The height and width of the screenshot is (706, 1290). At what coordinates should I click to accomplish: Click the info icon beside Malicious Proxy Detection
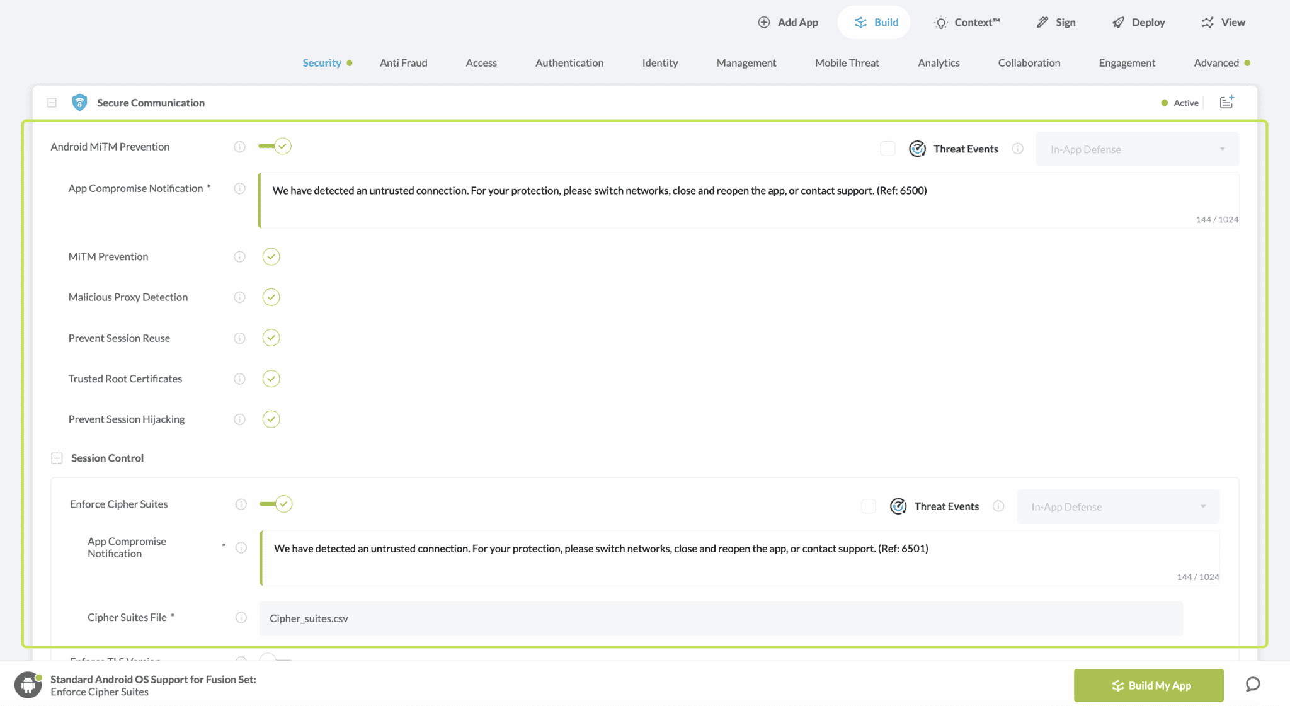click(x=239, y=297)
